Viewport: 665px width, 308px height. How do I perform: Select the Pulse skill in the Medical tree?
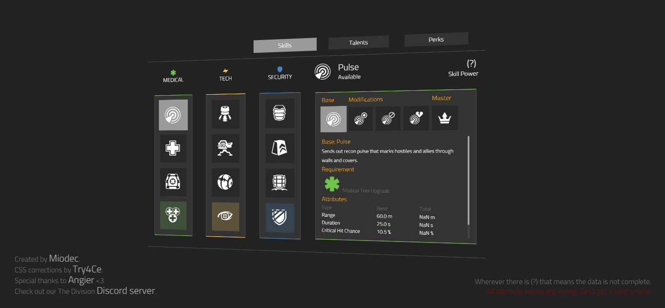pos(173,115)
